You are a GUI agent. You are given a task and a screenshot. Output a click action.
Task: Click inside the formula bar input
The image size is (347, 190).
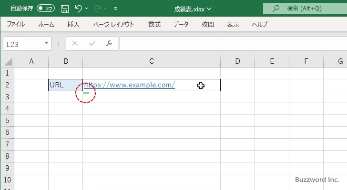tap(233, 43)
